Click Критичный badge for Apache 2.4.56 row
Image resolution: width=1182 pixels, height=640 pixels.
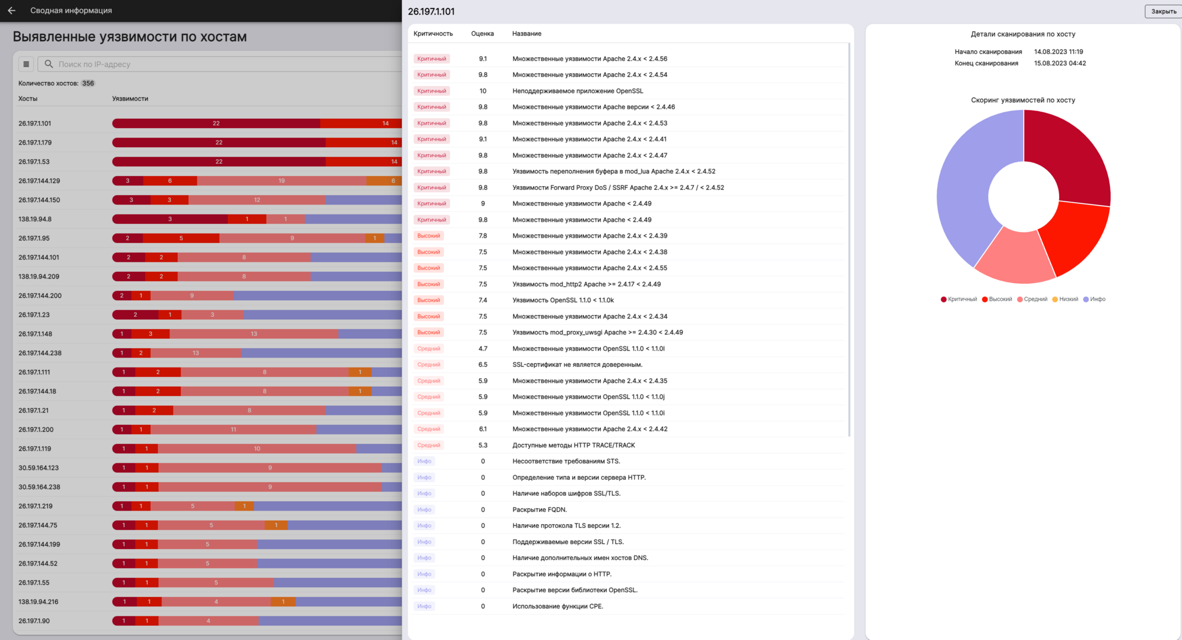431,59
